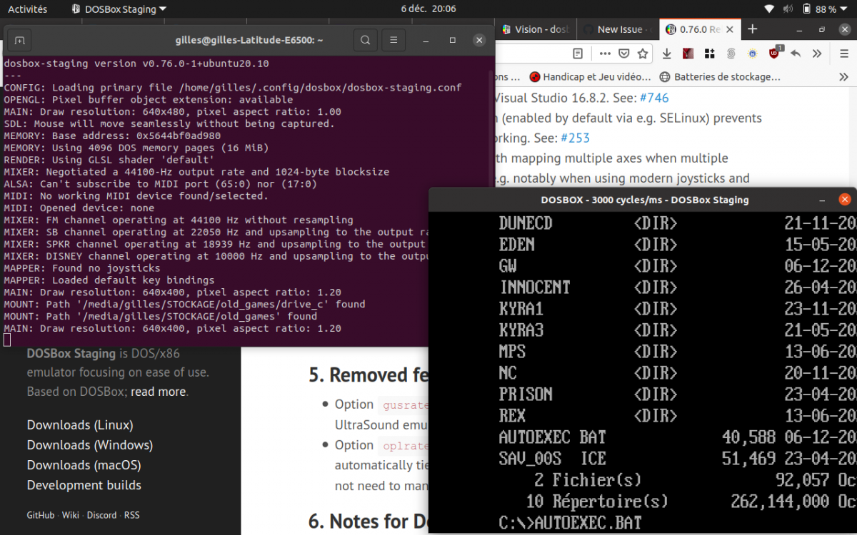Click the REX directory entry
The image size is (857, 535).
coord(512,416)
